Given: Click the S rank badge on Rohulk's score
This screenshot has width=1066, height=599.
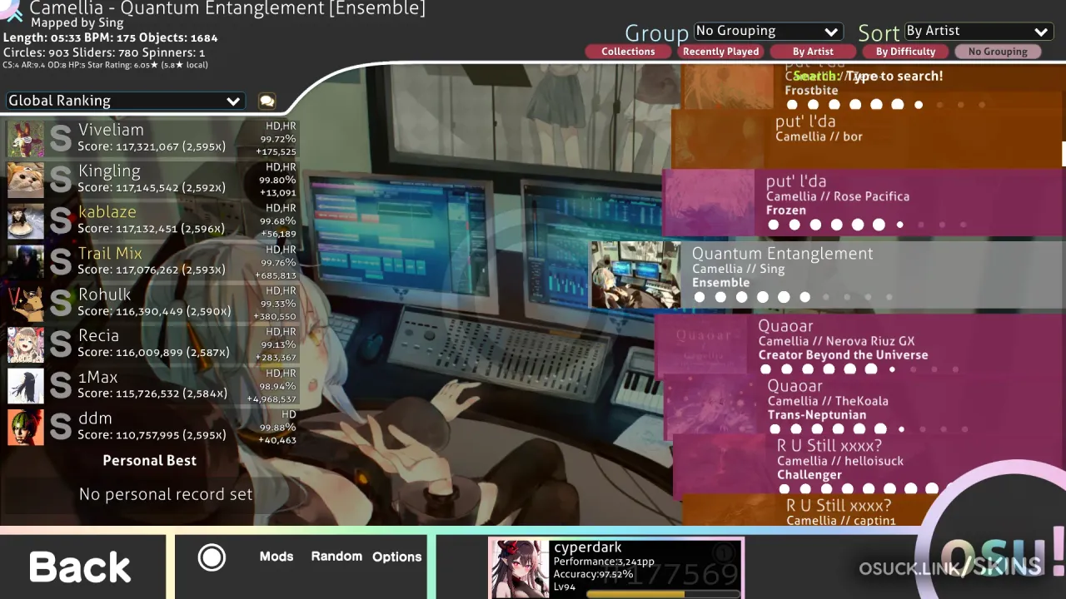Looking at the screenshot, I should click(x=61, y=304).
